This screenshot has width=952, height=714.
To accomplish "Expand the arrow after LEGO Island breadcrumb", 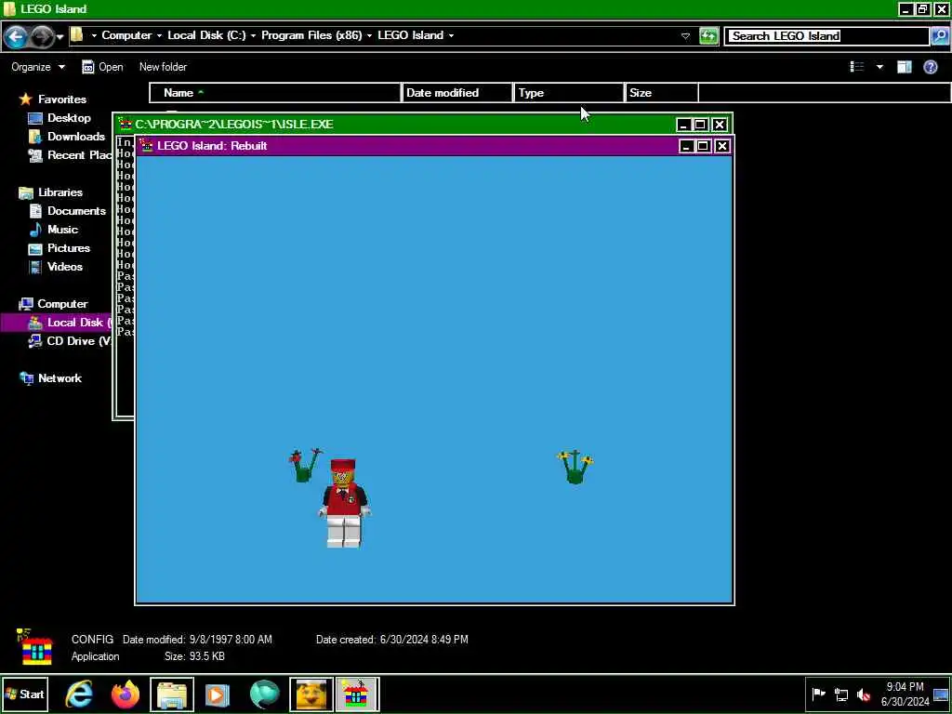I will pyautogui.click(x=451, y=36).
